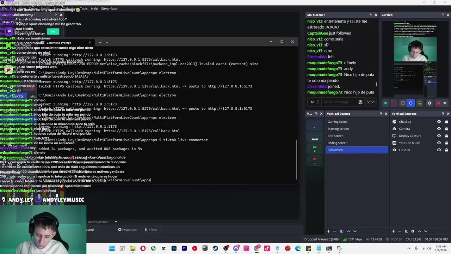Unlock the Camera source
Screen dimensions: 451x254
click(x=446, y=129)
